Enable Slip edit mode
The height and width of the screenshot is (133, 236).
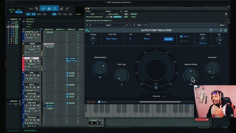[11, 12]
